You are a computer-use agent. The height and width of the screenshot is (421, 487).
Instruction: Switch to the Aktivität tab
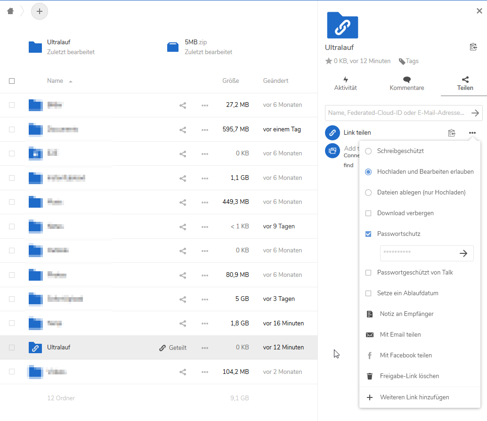pyautogui.click(x=345, y=83)
